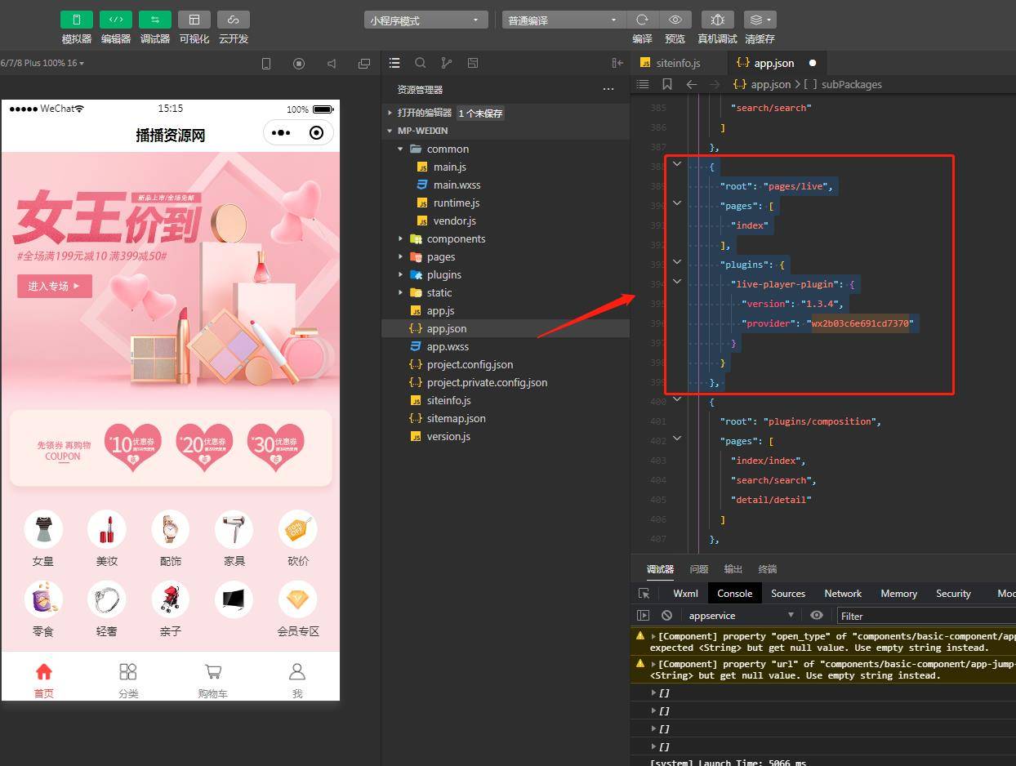
Task: Fold the code block at line 388
Action: (x=677, y=164)
